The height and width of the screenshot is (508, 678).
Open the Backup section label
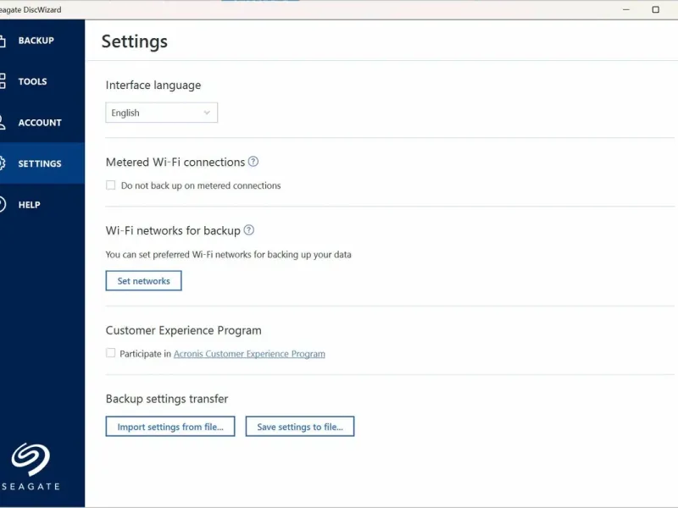pos(36,41)
